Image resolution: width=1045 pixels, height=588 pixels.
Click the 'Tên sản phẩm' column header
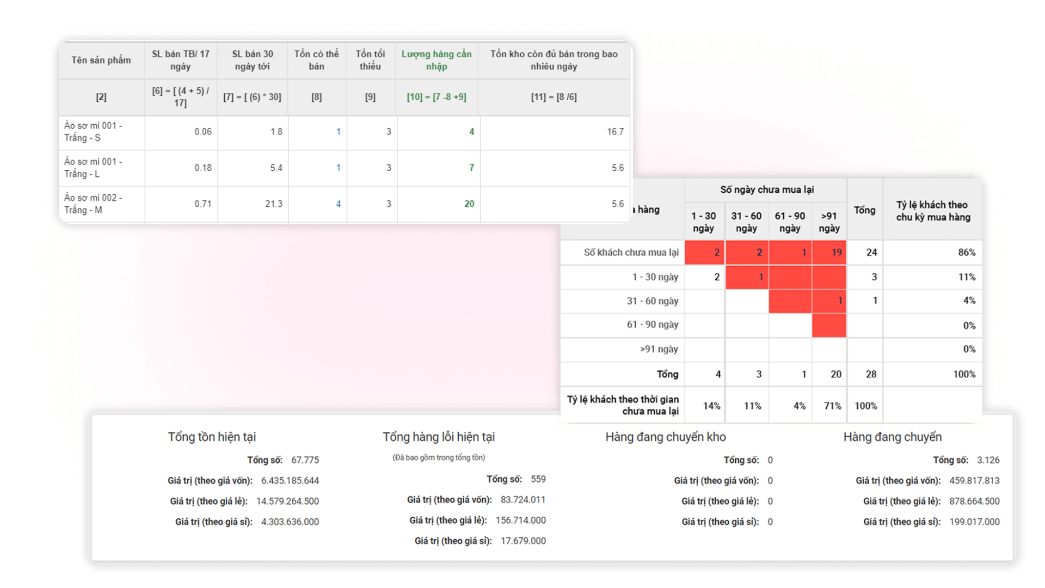pyautogui.click(x=101, y=60)
